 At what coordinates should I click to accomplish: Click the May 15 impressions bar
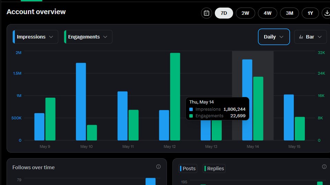click(289, 117)
